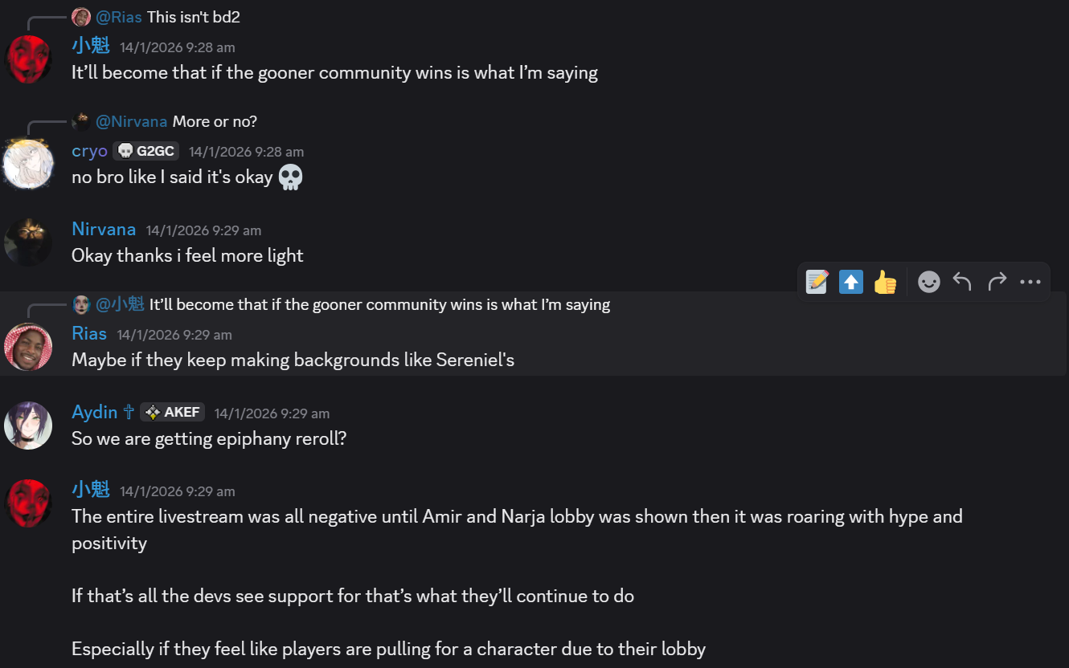
Task: Open the add reaction emoji picker
Action: (x=928, y=282)
